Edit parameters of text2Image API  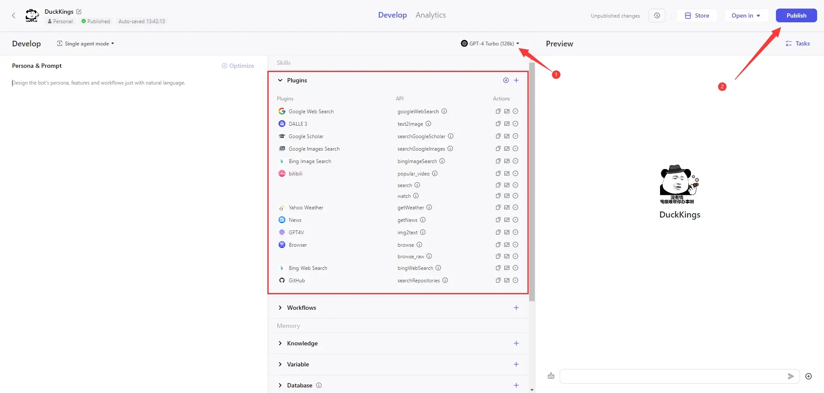pyautogui.click(x=507, y=124)
